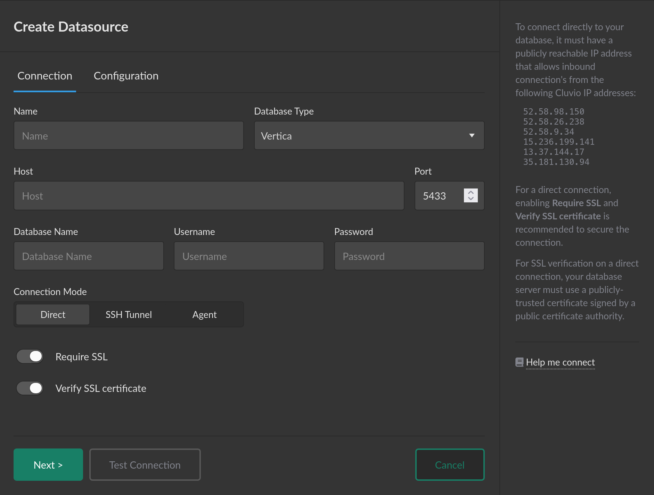
Task: Select IP address 15.236.199.141
Action: point(559,142)
